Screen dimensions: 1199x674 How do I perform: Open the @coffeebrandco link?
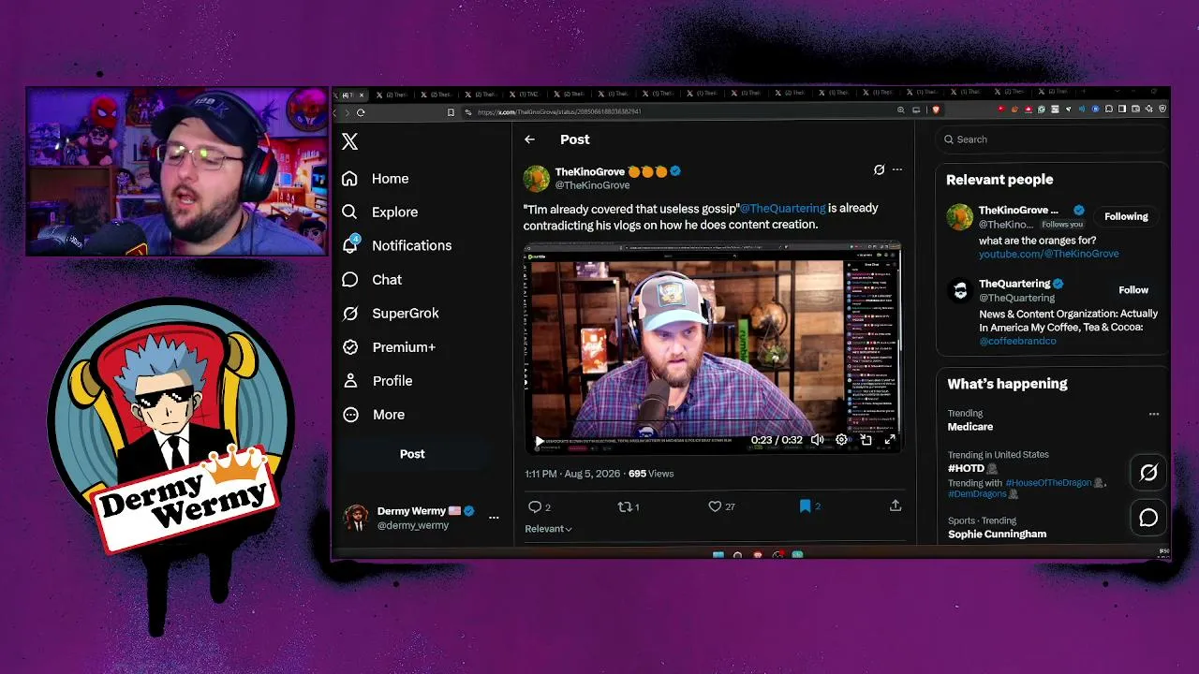point(1017,341)
